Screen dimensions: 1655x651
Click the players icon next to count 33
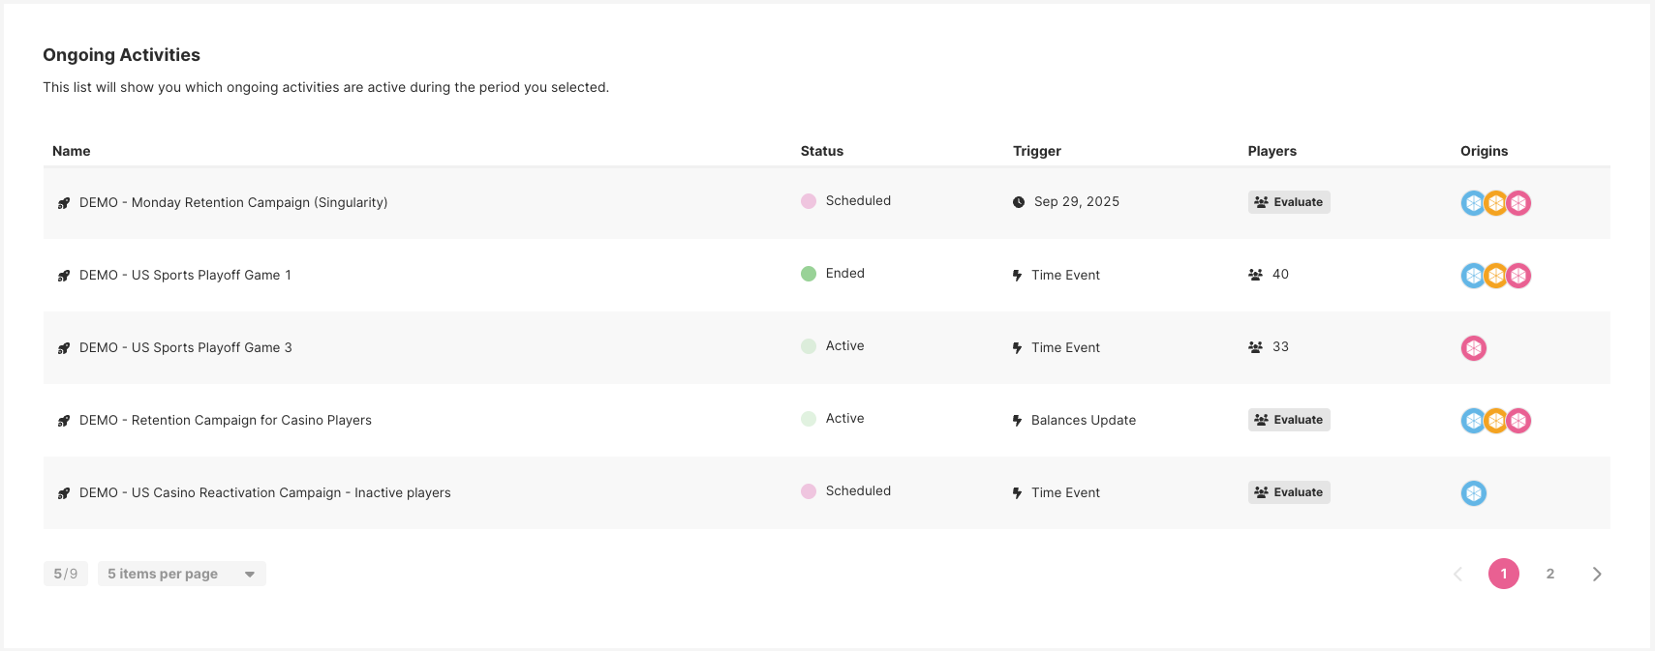[x=1255, y=347]
